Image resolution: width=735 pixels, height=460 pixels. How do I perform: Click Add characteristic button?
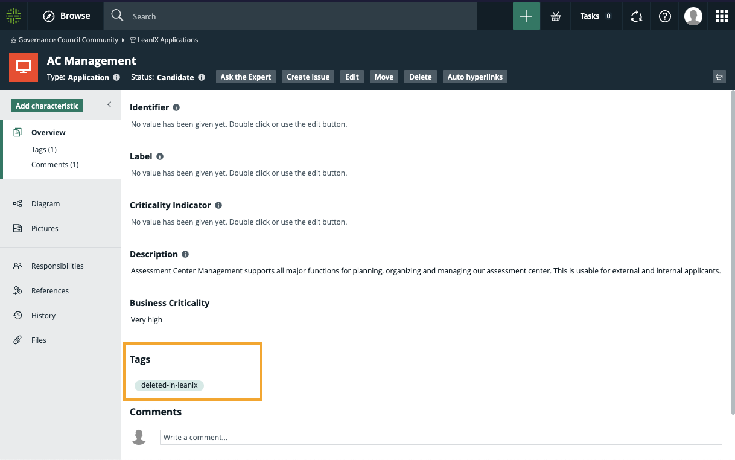(47, 106)
